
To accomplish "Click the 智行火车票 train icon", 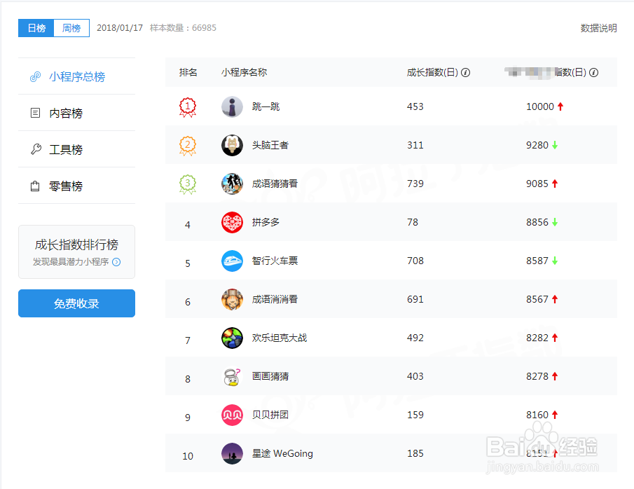I will (232, 261).
